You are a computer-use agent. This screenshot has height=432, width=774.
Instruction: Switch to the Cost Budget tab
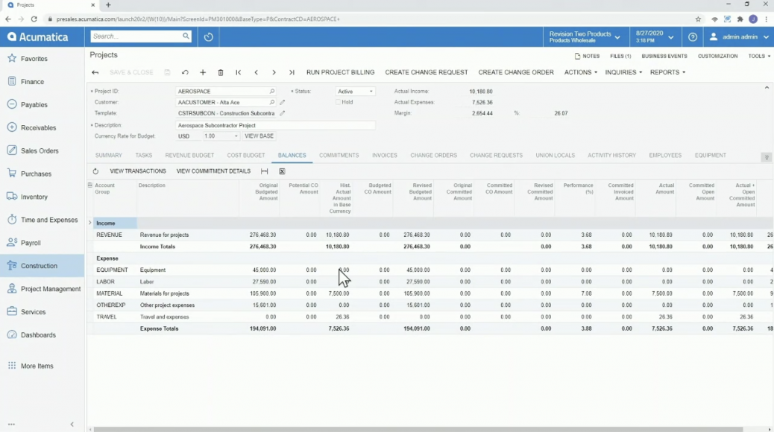coord(246,156)
